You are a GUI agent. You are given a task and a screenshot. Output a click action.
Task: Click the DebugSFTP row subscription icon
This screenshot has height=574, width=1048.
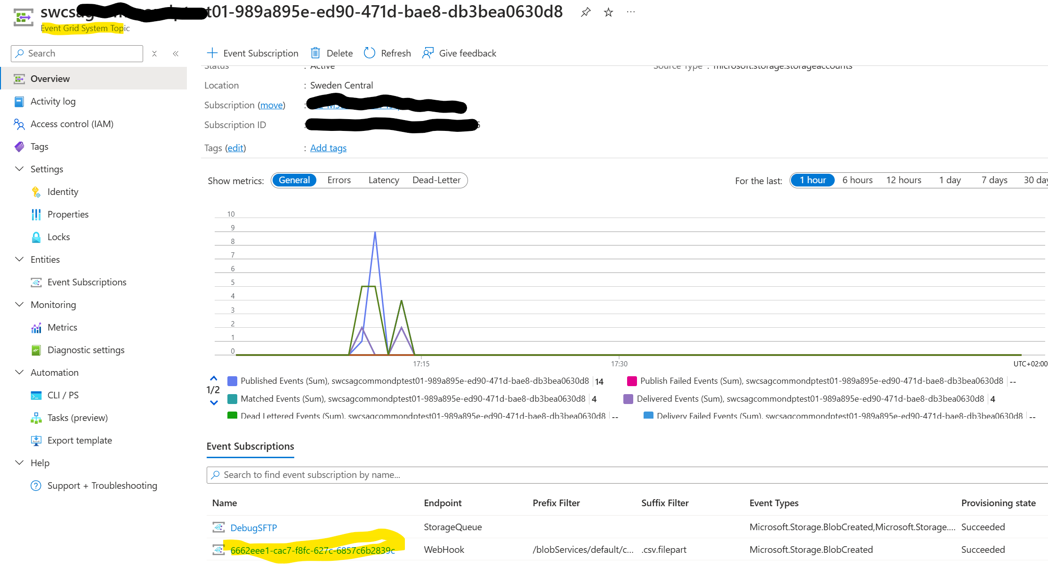pos(218,527)
